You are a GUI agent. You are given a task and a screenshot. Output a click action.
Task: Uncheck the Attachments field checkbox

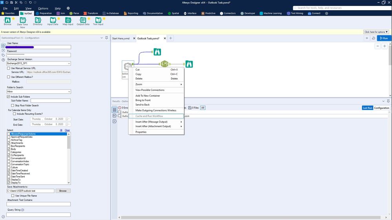pyautogui.click(x=9, y=143)
